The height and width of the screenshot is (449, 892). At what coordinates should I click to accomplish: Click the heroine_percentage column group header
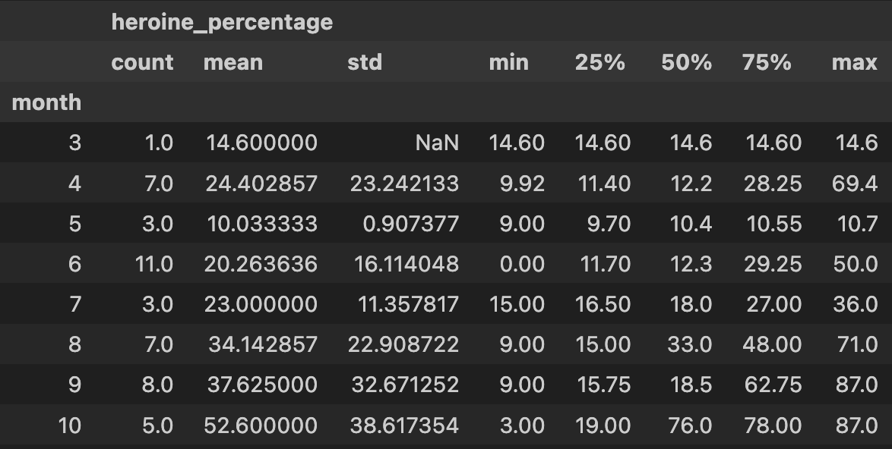coord(222,22)
